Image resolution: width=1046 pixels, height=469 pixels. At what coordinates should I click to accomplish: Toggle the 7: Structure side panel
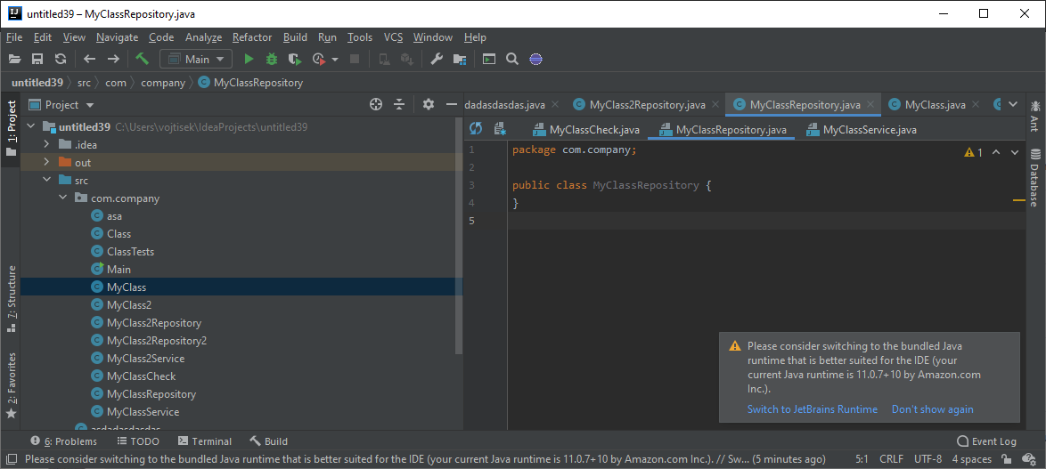11,299
